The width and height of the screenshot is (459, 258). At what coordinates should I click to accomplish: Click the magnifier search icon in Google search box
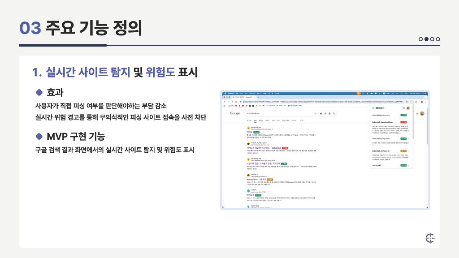click(333, 113)
